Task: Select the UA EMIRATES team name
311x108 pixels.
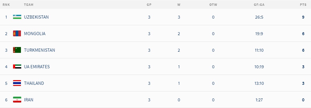Action: tap(37, 67)
